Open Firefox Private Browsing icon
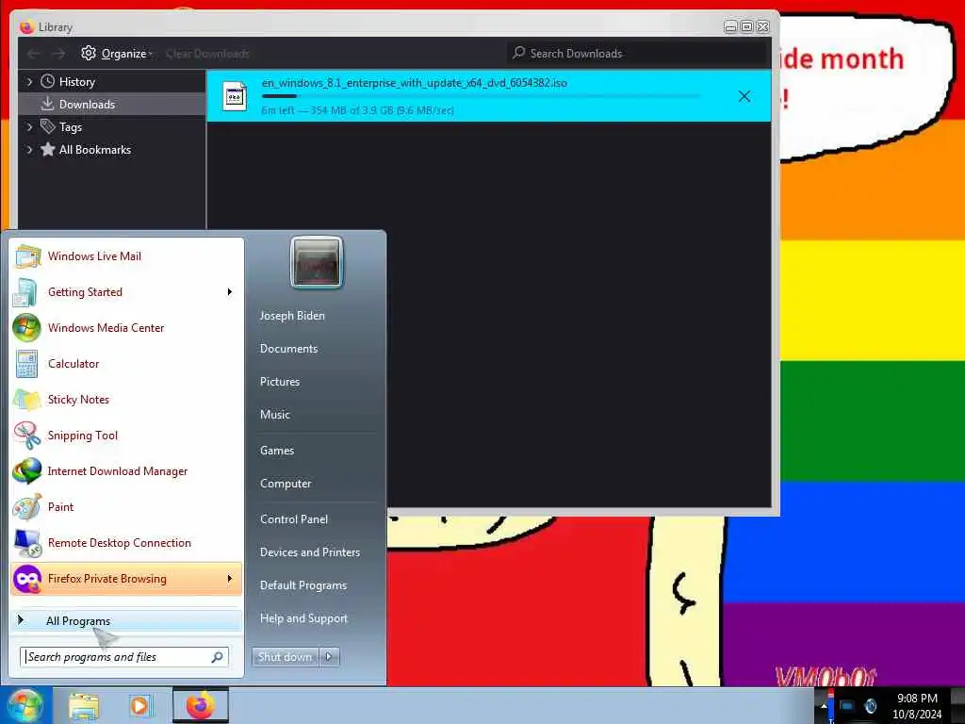The image size is (965, 724). (26, 579)
